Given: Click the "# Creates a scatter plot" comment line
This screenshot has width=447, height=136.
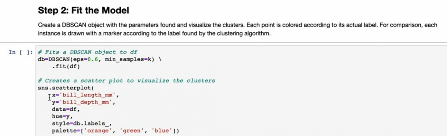Looking at the screenshot, I should coord(126,81).
